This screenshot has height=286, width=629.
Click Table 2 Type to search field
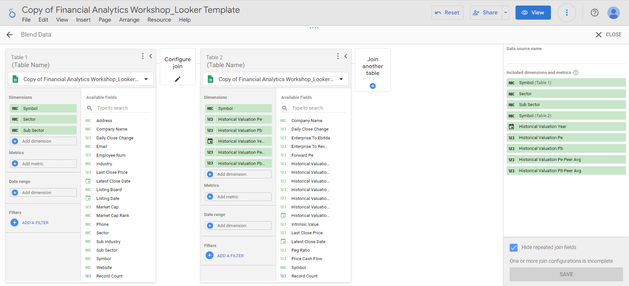click(318, 108)
